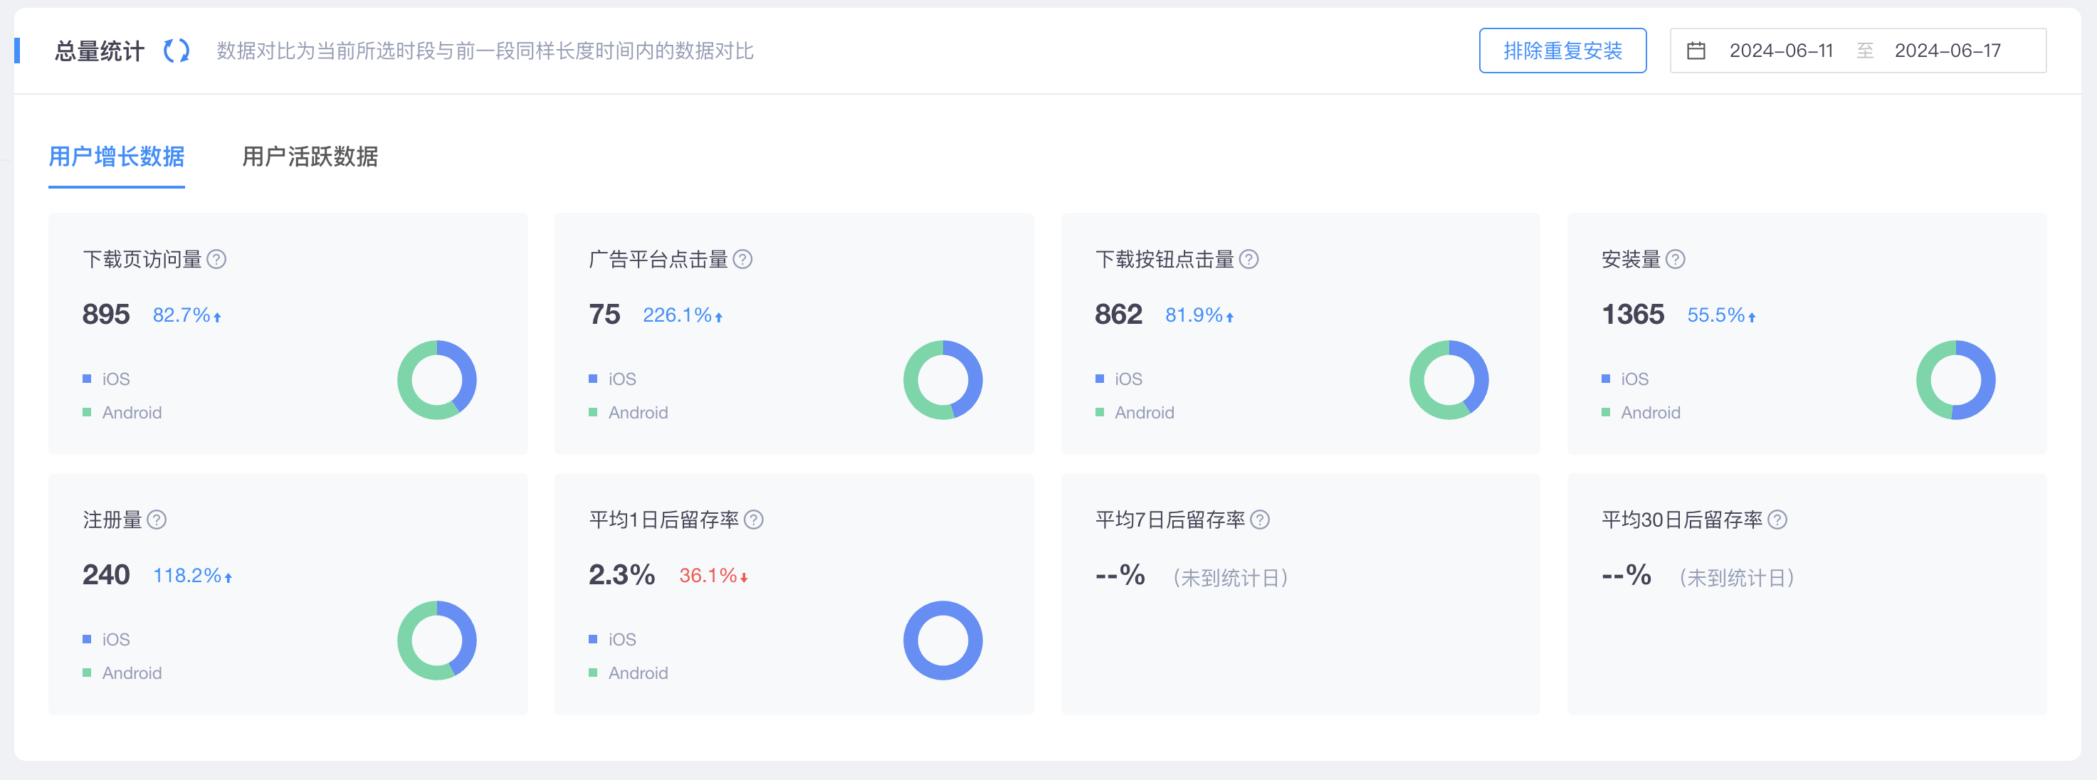Toggle iOS legend in 下载按钮点击量 card
Image resolution: width=2097 pixels, height=780 pixels.
(x=1119, y=379)
